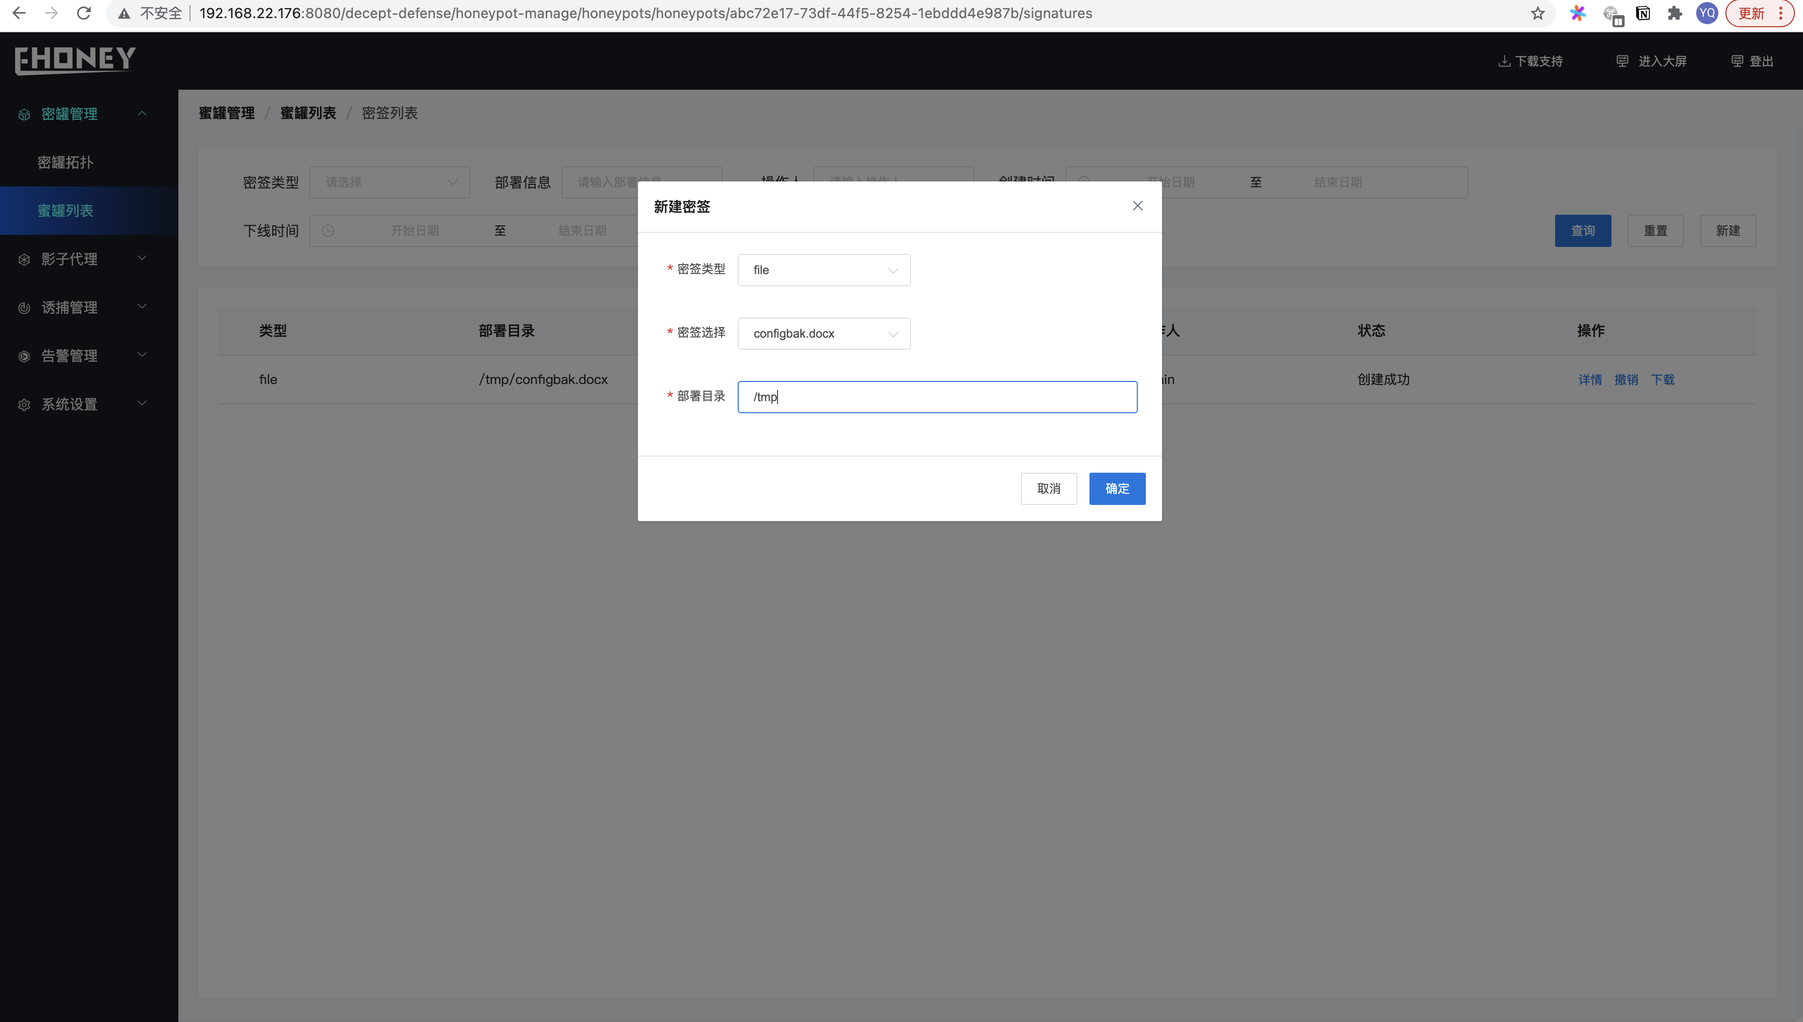This screenshot has width=1803, height=1022.
Task: Click 下载支持 download link in header
Action: (x=1531, y=61)
